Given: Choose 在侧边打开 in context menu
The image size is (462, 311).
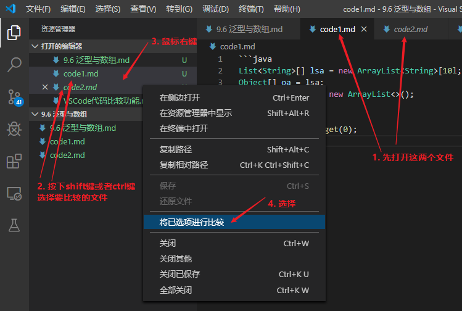Looking at the screenshot, I should tap(234, 97).
